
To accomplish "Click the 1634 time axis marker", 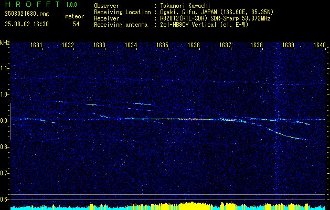I will tap(131, 45).
